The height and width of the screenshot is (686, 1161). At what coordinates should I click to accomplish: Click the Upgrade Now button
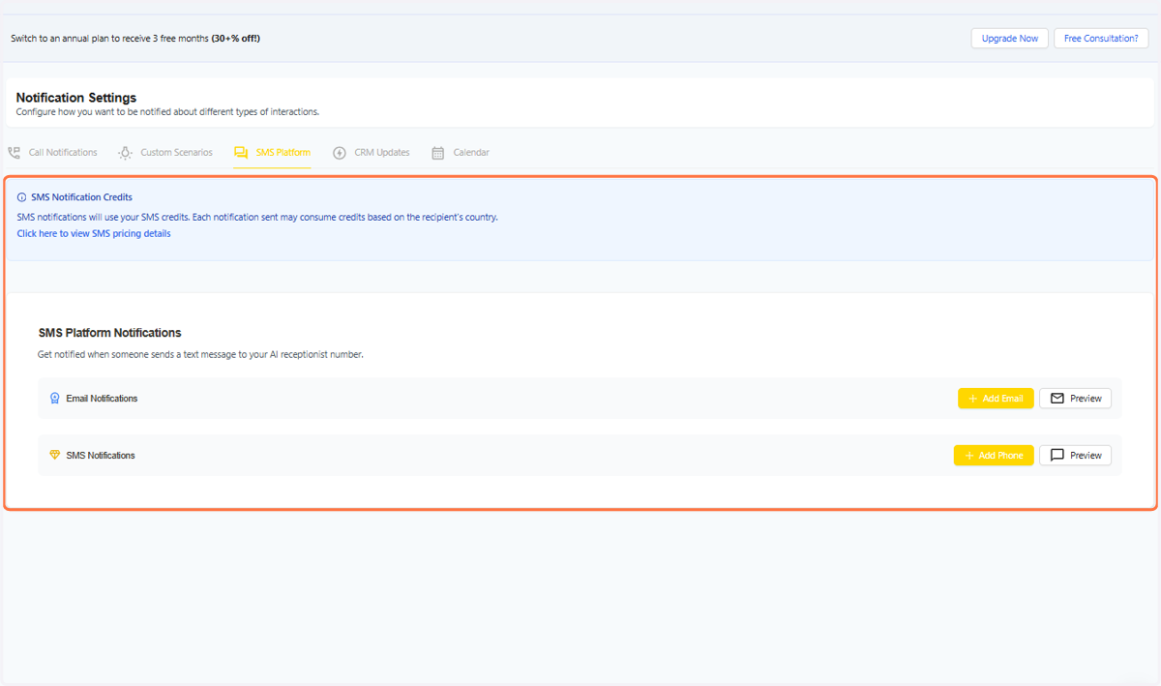coord(1009,39)
